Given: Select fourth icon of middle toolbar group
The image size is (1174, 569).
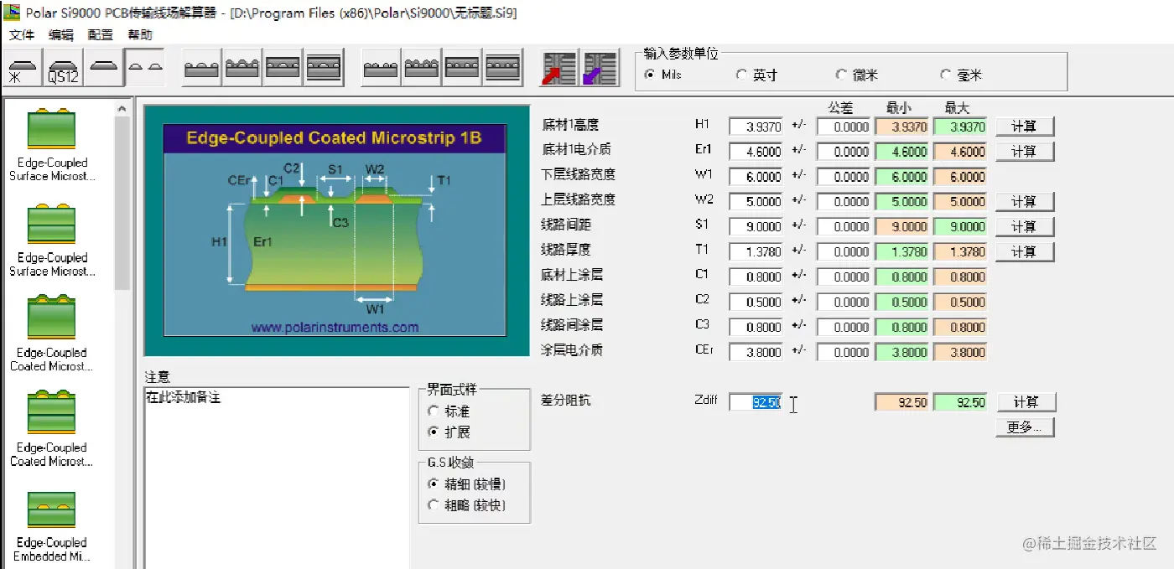Looking at the screenshot, I should pyautogui.click(x=324, y=68).
